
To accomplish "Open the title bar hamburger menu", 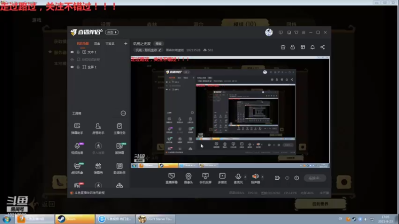I will point(304,32).
